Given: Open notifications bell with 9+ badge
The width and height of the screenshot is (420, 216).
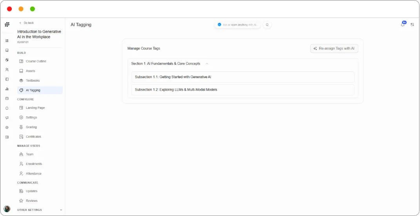Looking at the screenshot, I should [x=403, y=24].
